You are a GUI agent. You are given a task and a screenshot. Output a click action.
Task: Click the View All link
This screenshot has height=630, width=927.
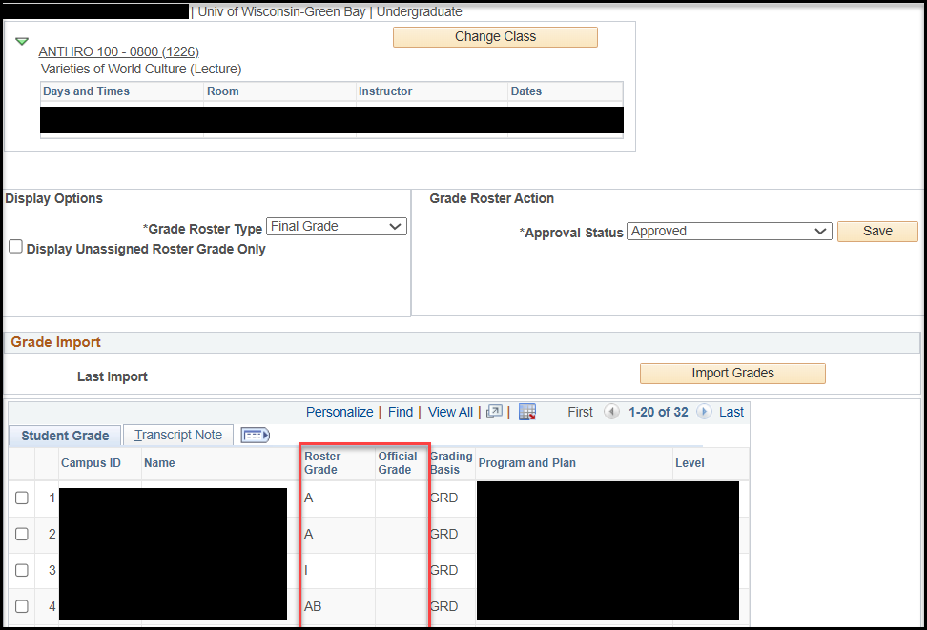[450, 412]
